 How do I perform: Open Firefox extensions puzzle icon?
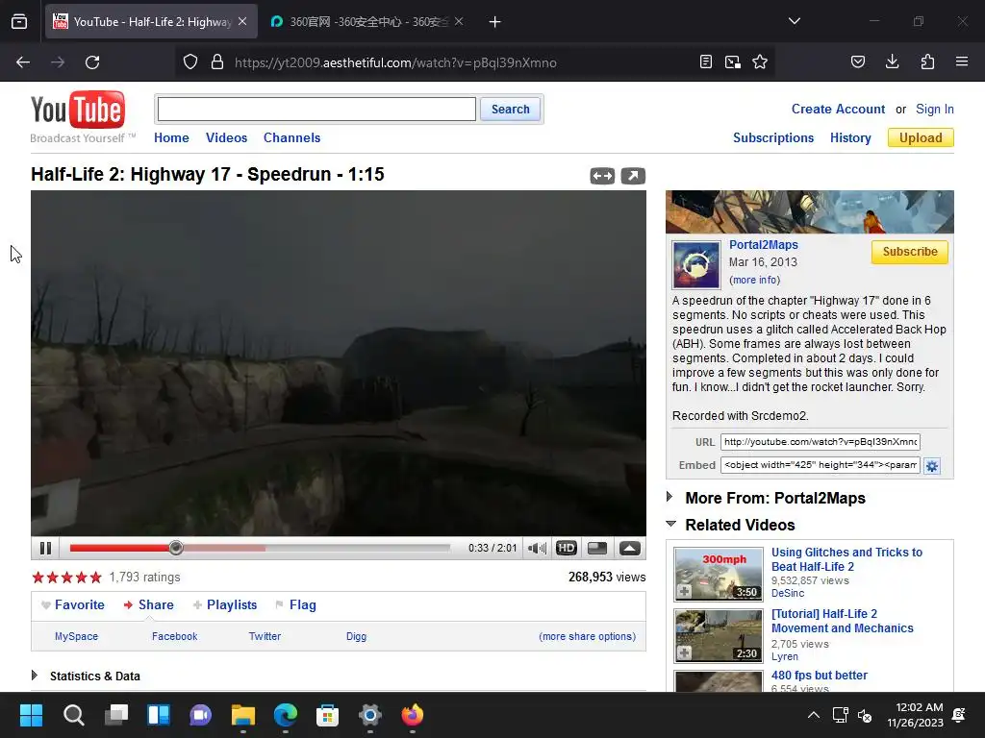927,61
